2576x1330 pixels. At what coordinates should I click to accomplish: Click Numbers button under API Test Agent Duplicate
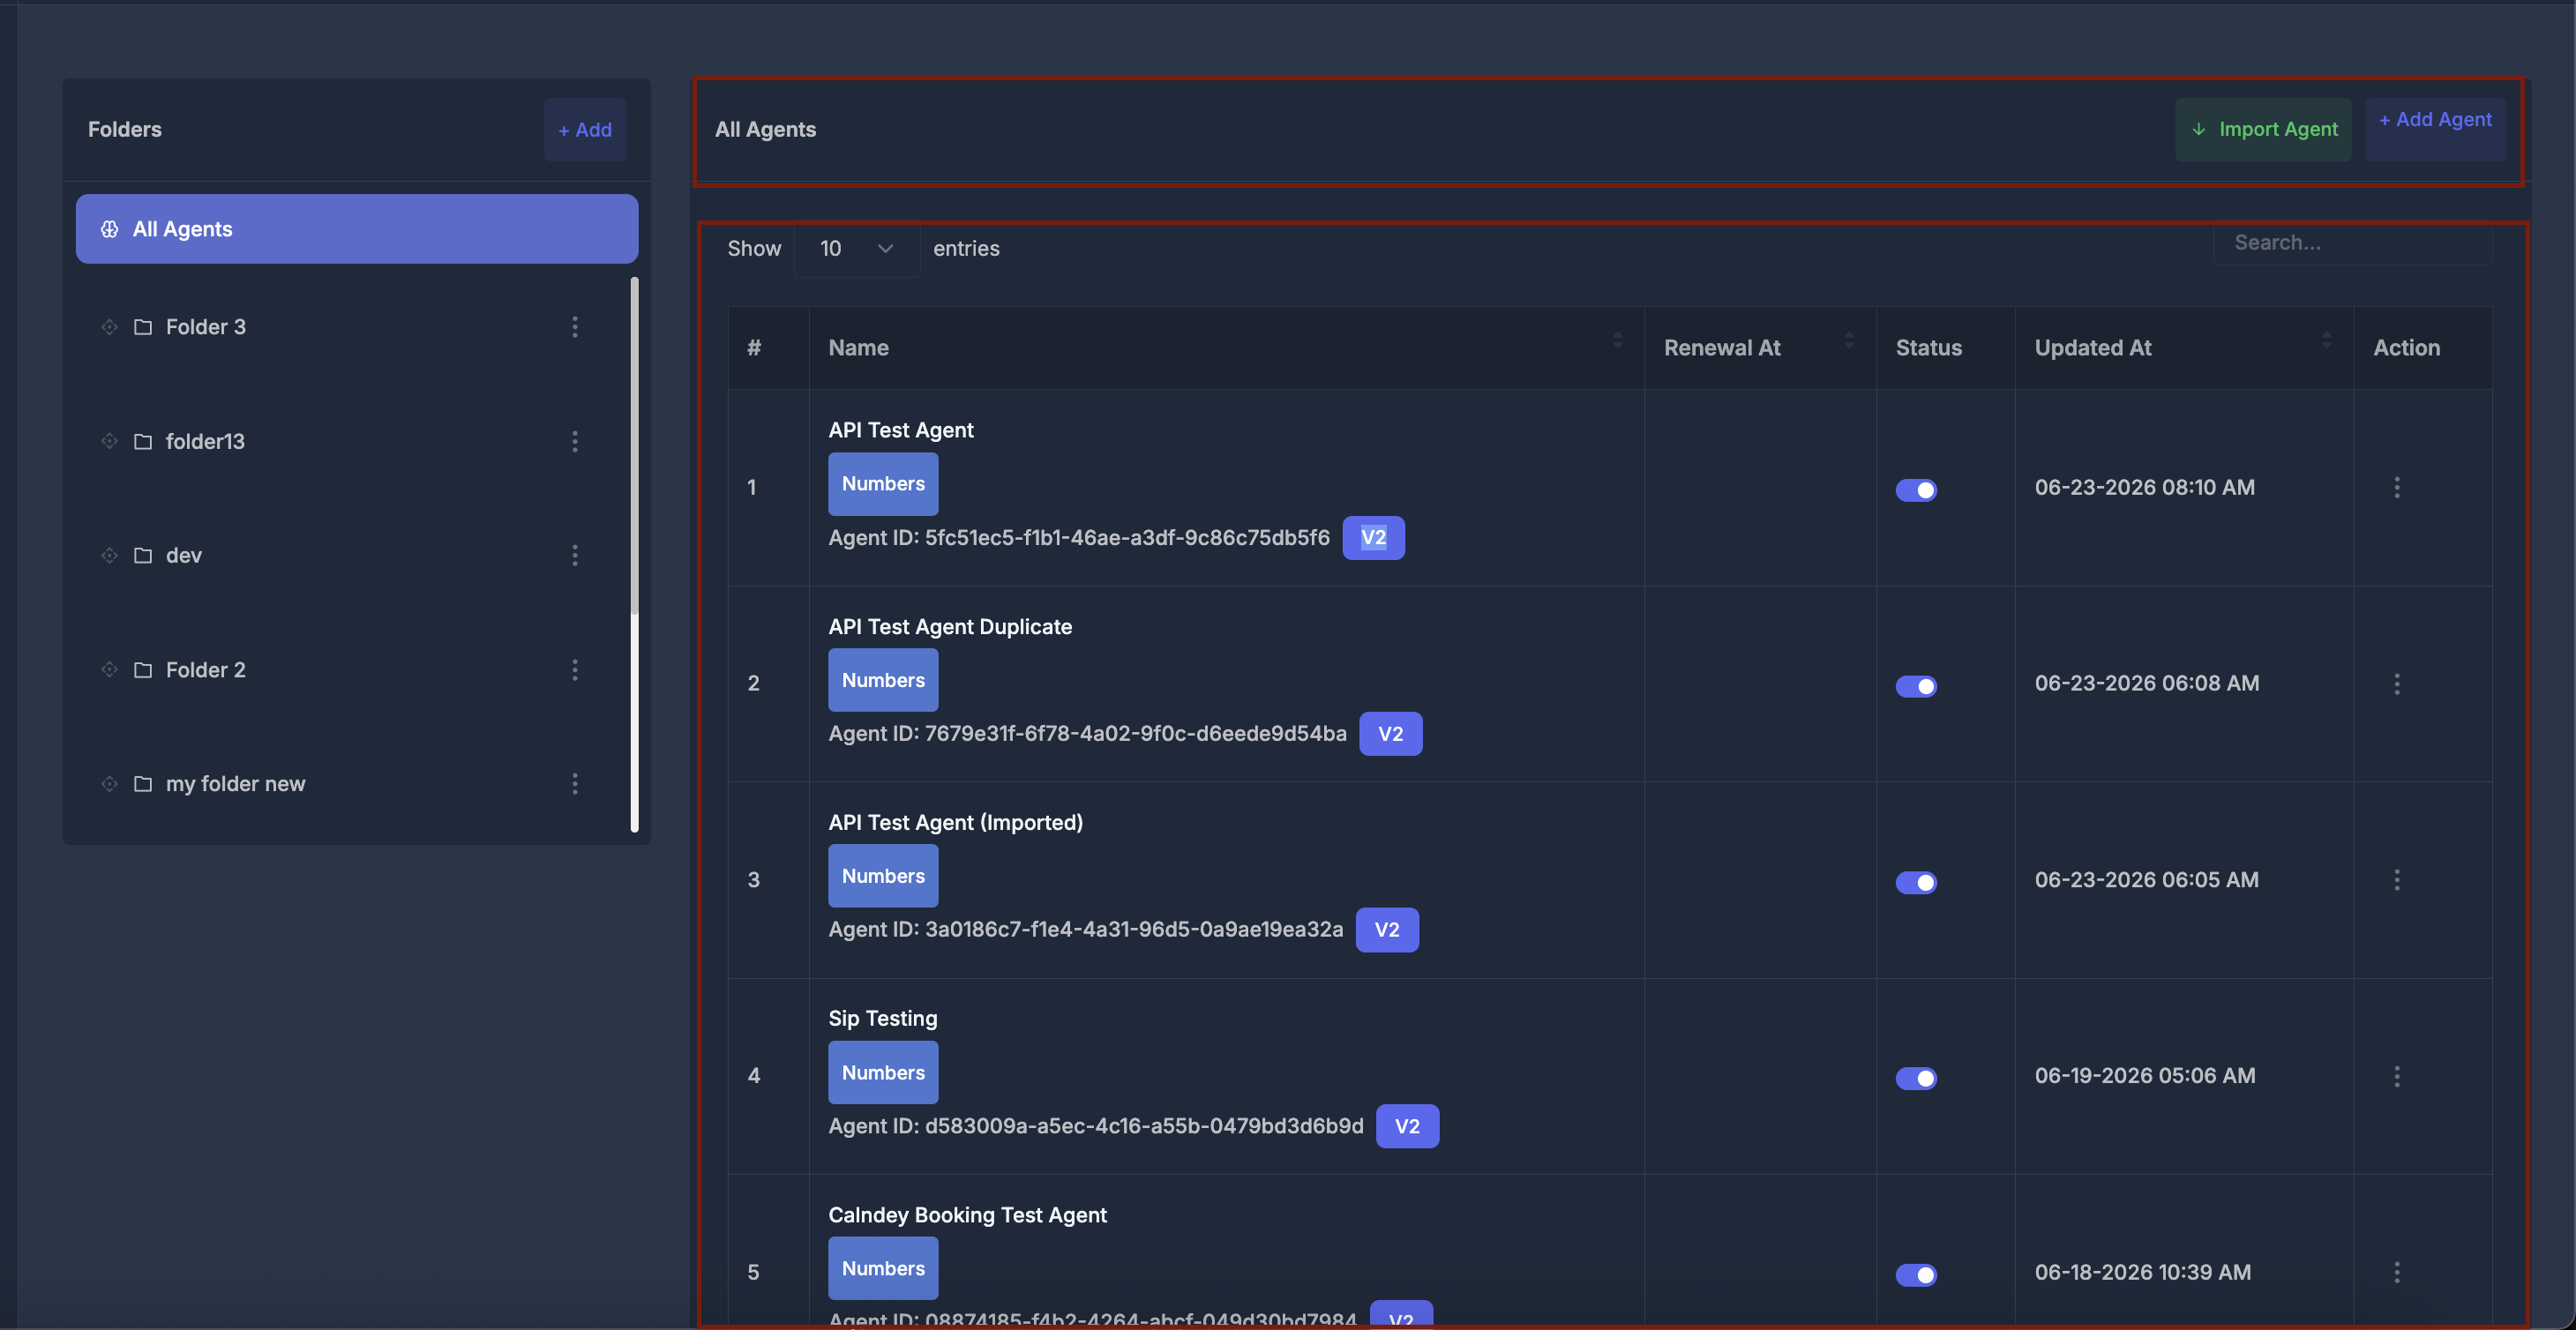coord(883,680)
